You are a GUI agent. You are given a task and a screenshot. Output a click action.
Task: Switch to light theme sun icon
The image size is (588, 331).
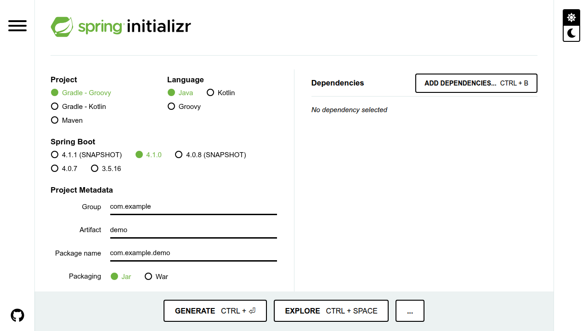[571, 17]
